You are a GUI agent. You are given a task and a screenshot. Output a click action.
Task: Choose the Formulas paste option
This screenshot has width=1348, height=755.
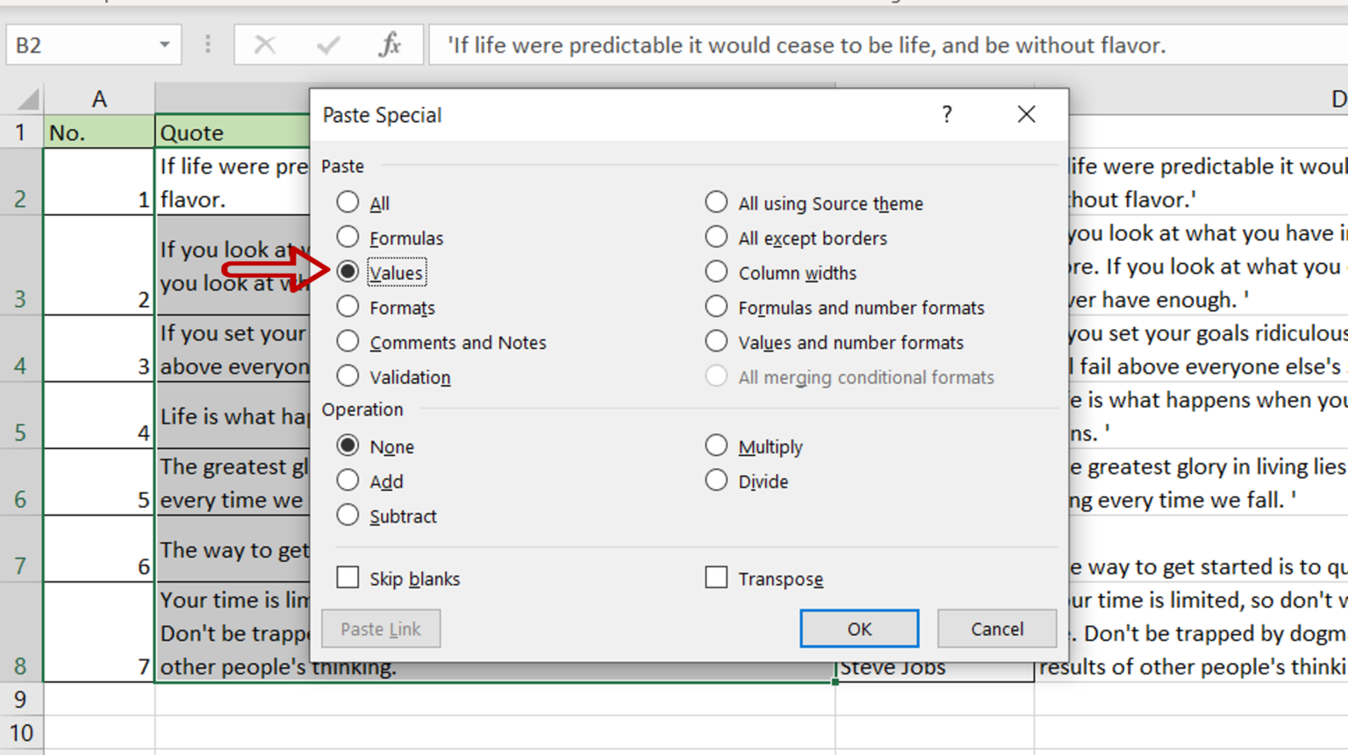pyautogui.click(x=348, y=237)
